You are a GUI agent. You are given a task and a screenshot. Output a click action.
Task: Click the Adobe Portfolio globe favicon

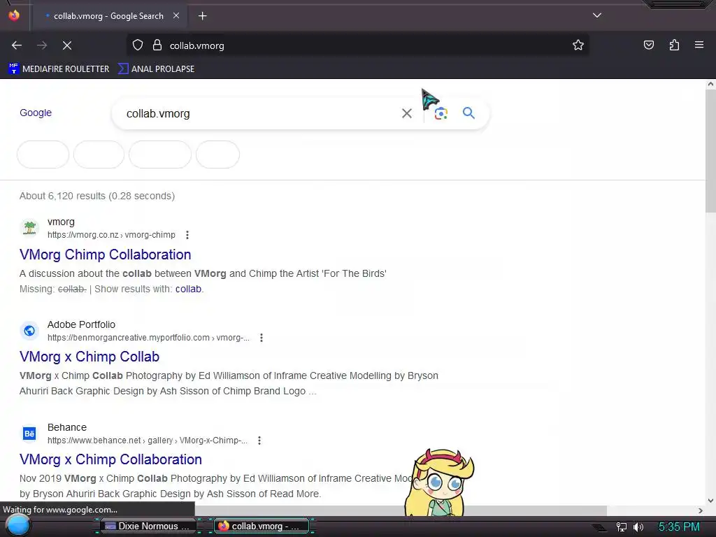point(29,331)
